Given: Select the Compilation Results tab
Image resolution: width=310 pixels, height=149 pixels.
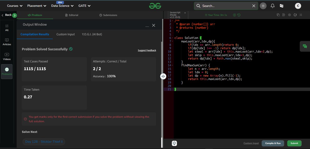Looking at the screenshot, I should (35, 34).
